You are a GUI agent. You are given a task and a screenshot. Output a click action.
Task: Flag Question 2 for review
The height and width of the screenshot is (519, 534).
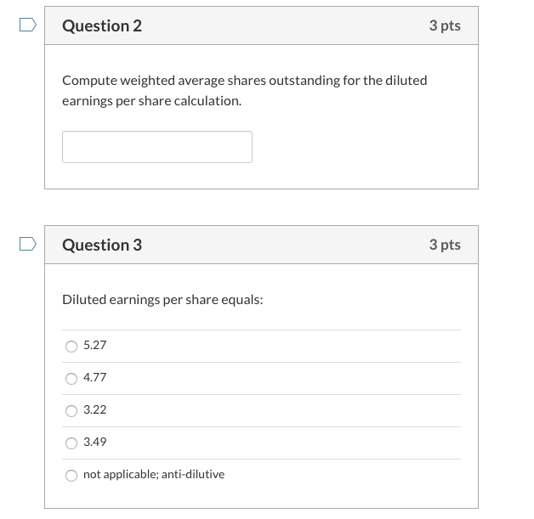[x=28, y=25]
